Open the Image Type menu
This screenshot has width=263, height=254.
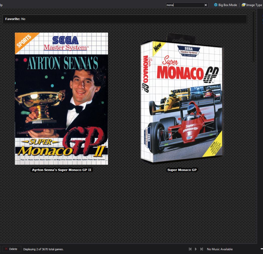pos(252,5)
